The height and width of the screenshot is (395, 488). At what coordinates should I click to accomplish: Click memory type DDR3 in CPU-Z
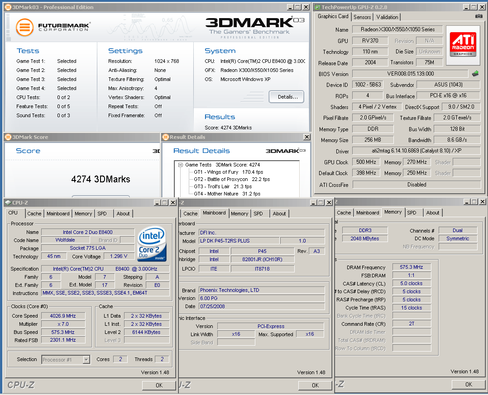pyautogui.click(x=365, y=230)
